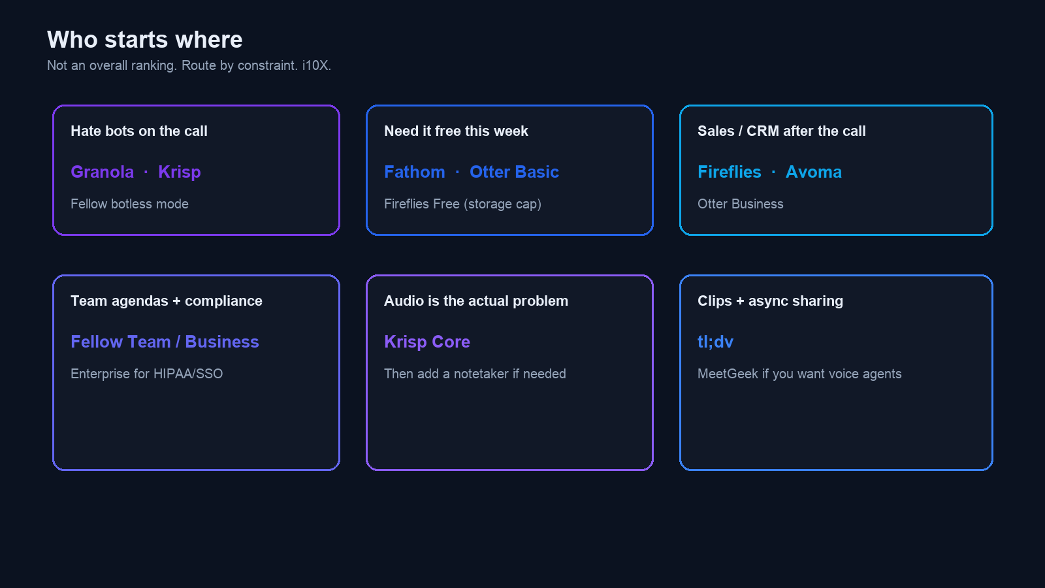Click 'Then add a notetaker if needed'

click(x=475, y=374)
